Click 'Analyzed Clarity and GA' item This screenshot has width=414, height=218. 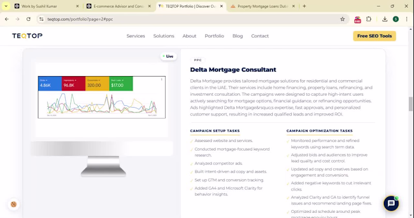(x=331, y=200)
